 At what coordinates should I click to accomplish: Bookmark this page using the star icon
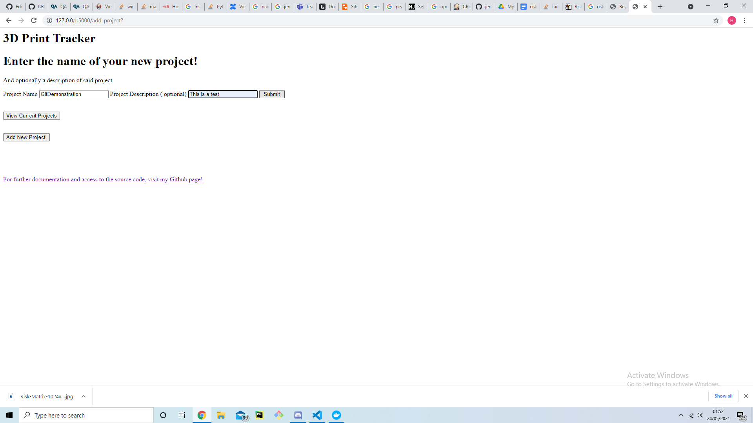pos(717,20)
